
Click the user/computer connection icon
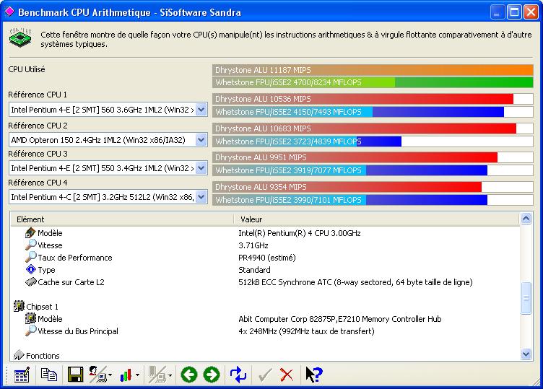point(98,375)
